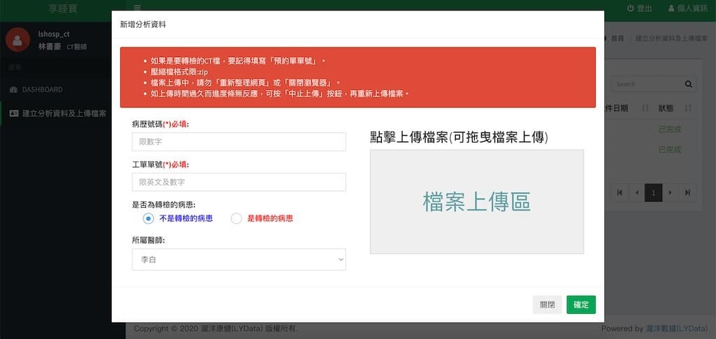The height and width of the screenshot is (339, 716).
Task: Open DASHBOARD in the sidebar menu
Action: coord(42,90)
